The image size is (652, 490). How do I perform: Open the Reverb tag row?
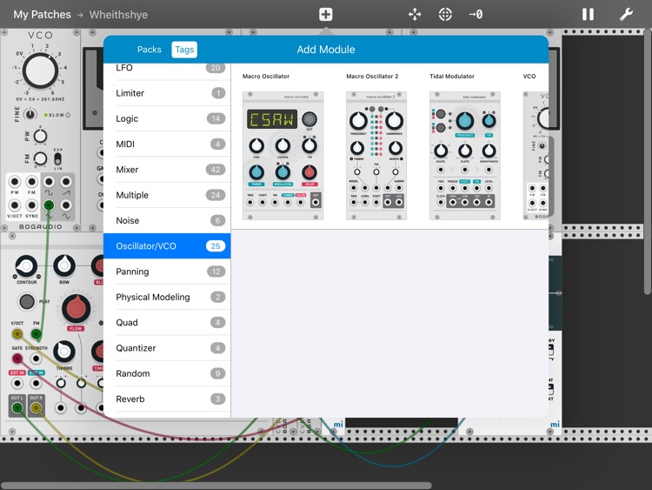tap(167, 399)
